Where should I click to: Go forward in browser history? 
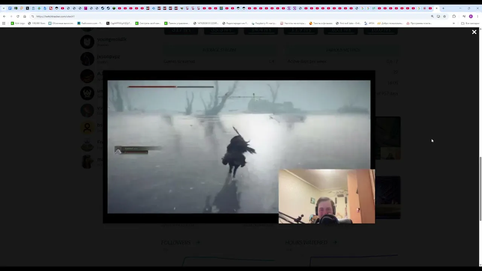coord(11,16)
